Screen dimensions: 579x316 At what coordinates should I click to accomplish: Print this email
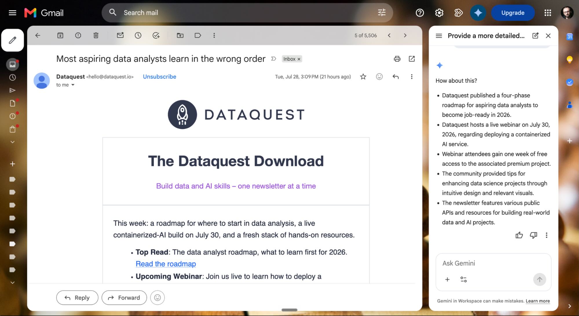click(x=397, y=59)
